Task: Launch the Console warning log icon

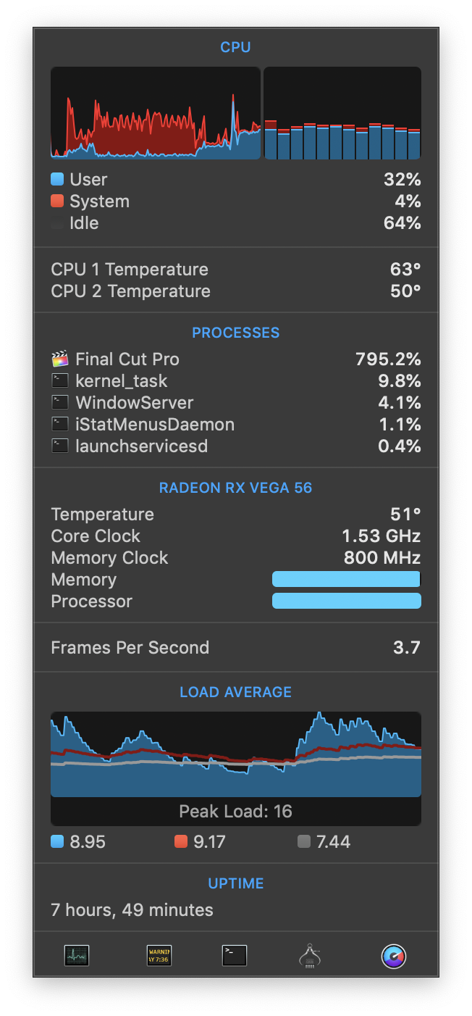Action: (159, 956)
